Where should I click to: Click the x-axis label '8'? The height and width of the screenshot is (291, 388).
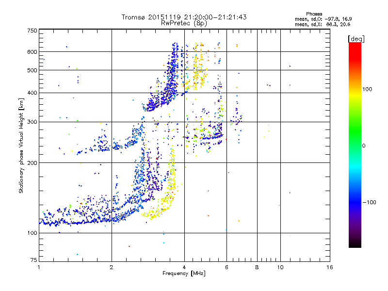[257, 267]
